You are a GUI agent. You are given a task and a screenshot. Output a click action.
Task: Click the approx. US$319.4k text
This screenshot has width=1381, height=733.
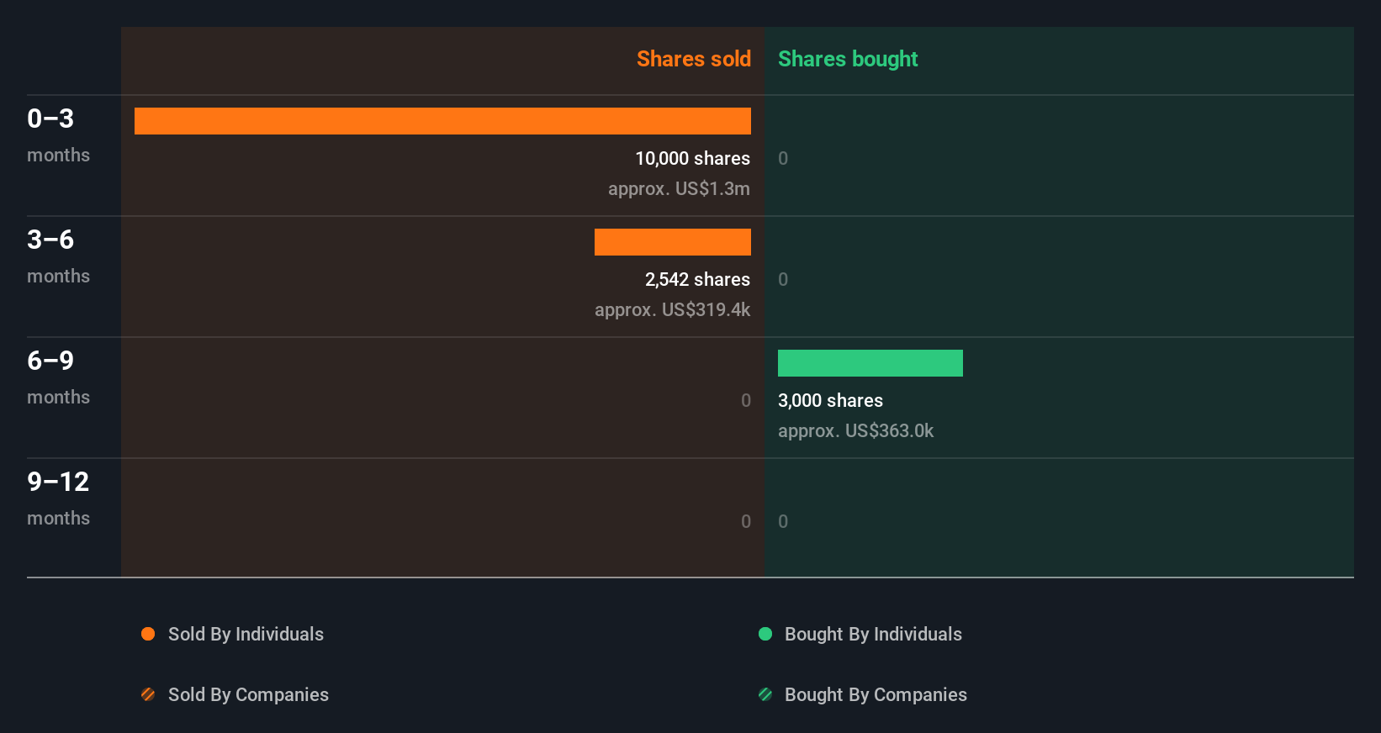pyautogui.click(x=672, y=309)
